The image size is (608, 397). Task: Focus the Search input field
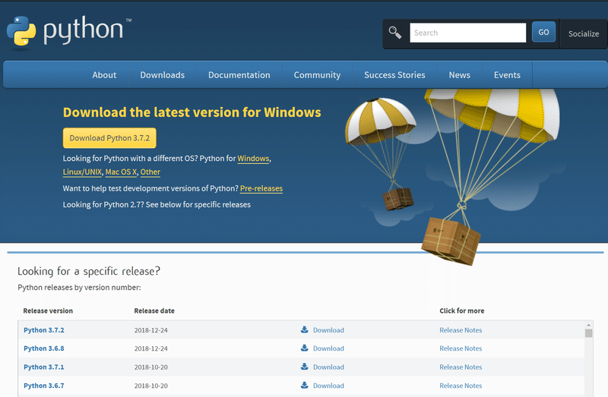tap(467, 33)
